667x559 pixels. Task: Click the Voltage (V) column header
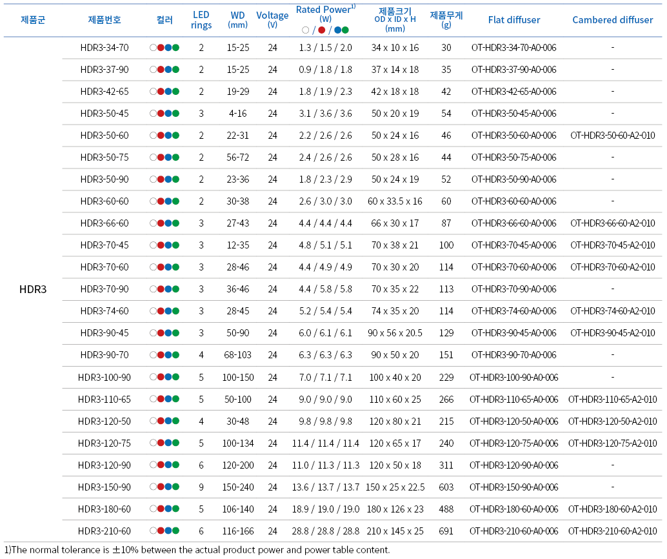272,19
